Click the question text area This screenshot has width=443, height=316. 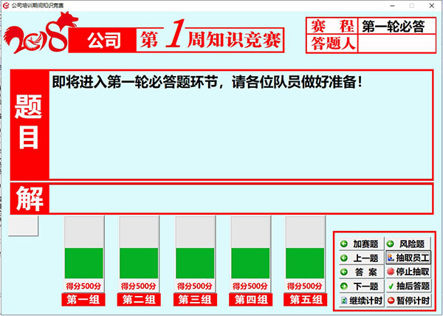coord(241,125)
